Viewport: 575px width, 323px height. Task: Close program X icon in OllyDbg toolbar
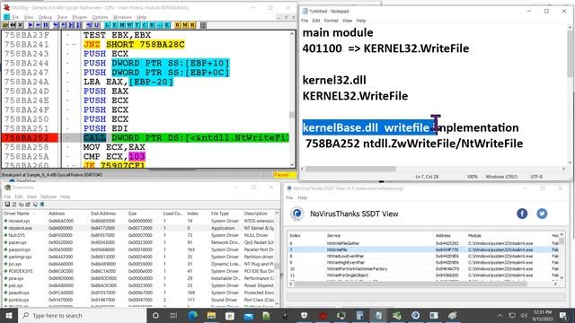pos(20,25)
